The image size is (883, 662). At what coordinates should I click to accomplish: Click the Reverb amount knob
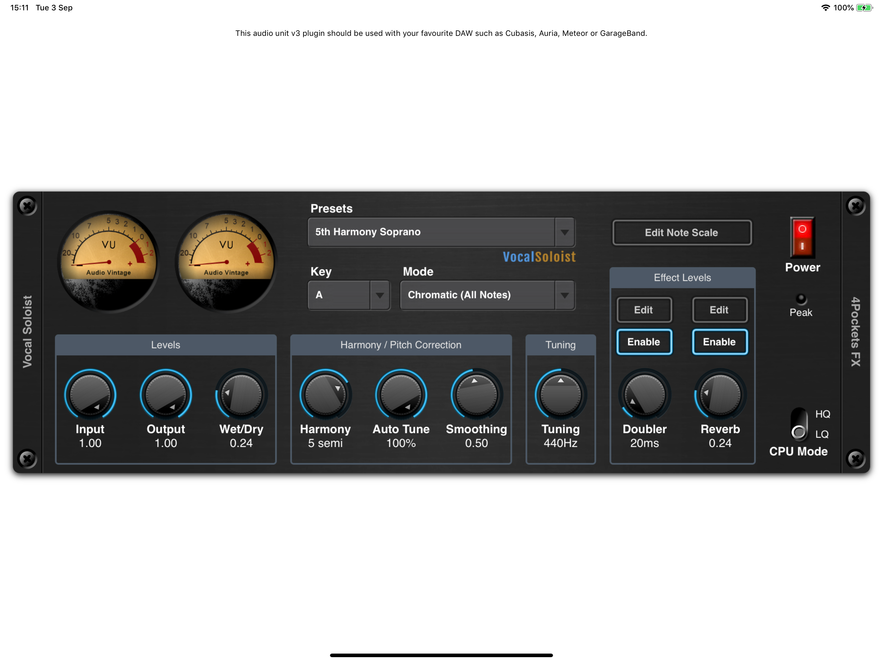coord(720,395)
